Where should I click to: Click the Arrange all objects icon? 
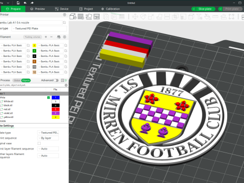[97, 17]
